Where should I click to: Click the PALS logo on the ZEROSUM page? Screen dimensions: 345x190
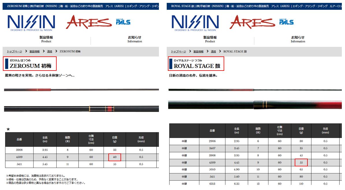click(123, 22)
